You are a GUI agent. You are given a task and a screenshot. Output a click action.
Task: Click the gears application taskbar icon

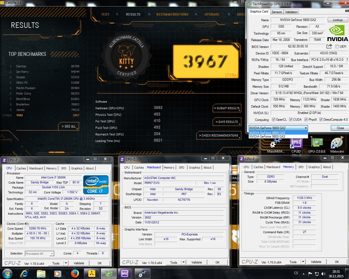coord(142,273)
